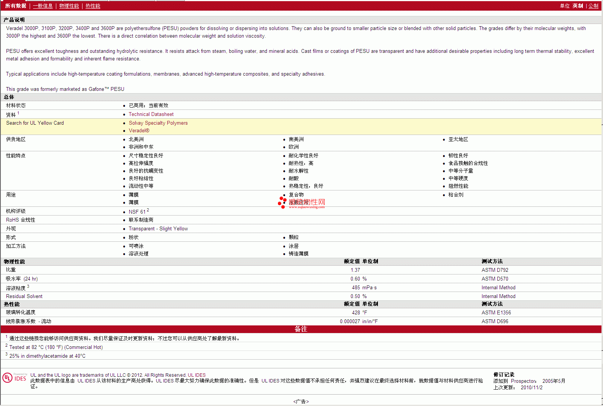Click the 物理性能 section header row
This screenshot has width=603, height=406.
[x=14, y=262]
